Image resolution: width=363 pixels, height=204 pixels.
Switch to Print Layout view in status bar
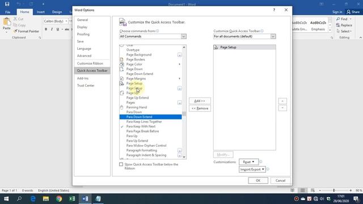[302, 190]
